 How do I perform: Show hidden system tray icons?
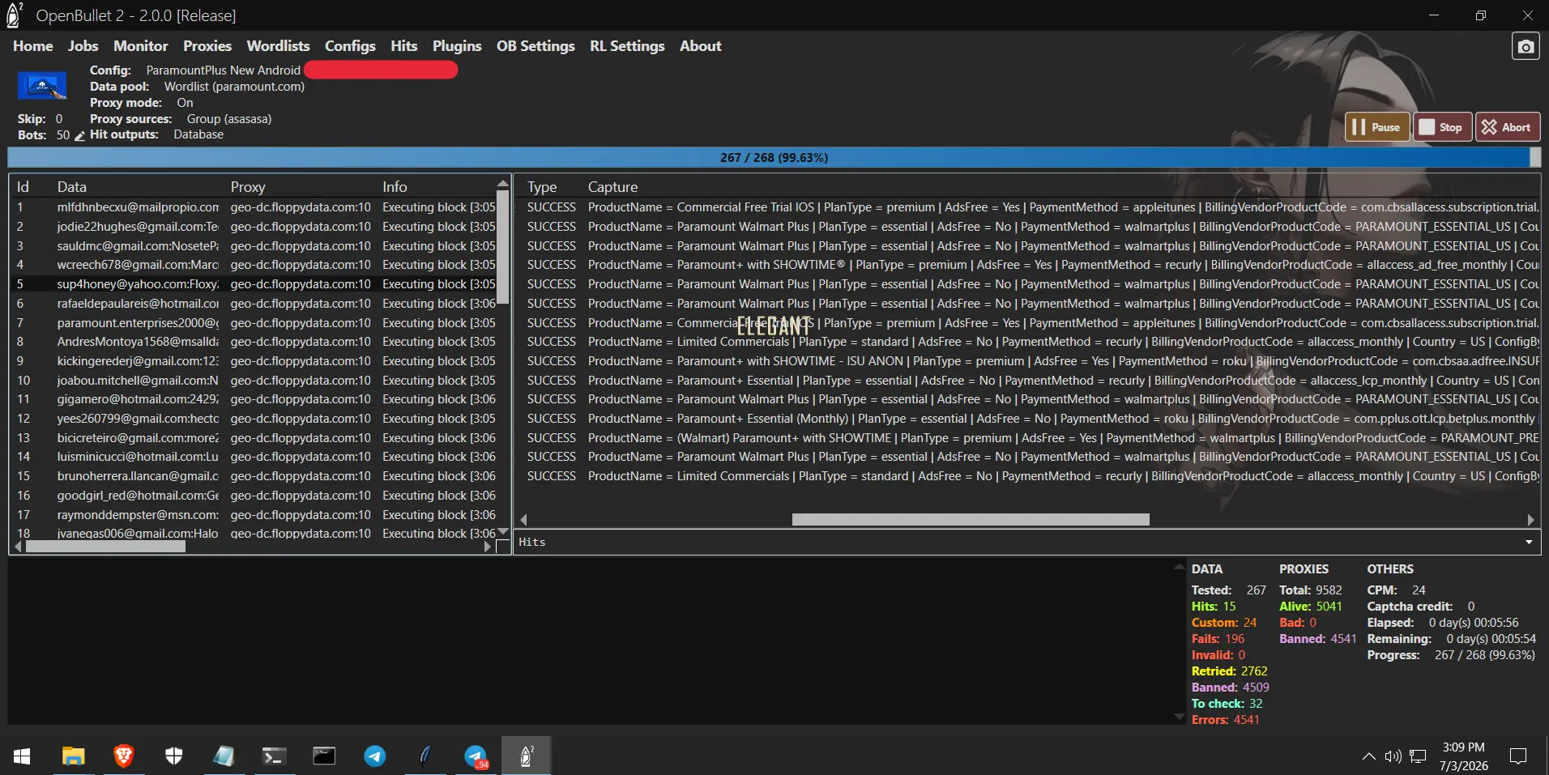click(x=1368, y=756)
